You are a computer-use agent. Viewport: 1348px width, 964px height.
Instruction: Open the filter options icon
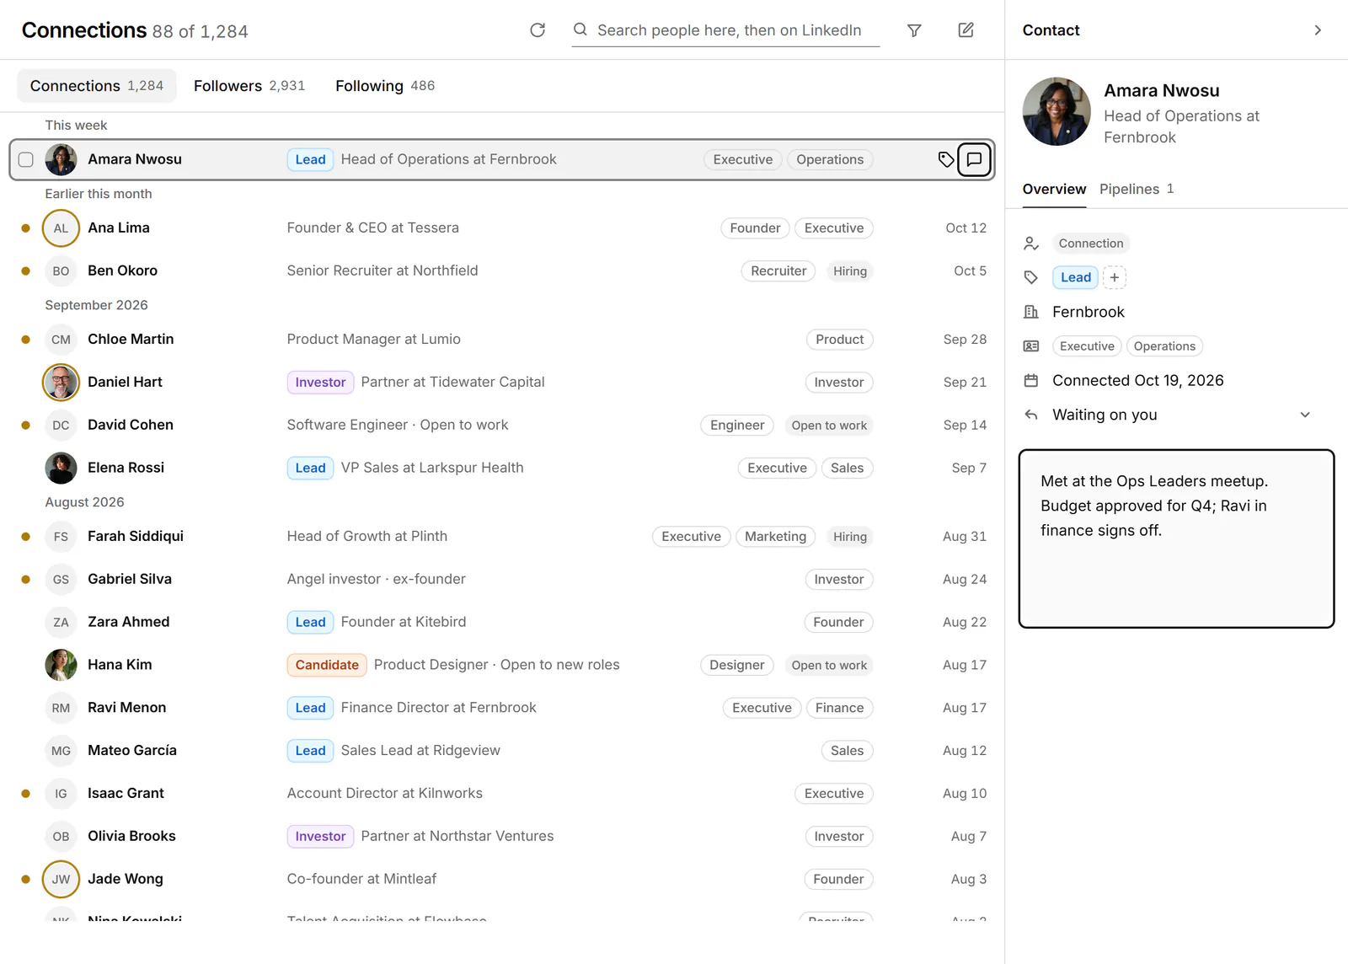coord(914,30)
